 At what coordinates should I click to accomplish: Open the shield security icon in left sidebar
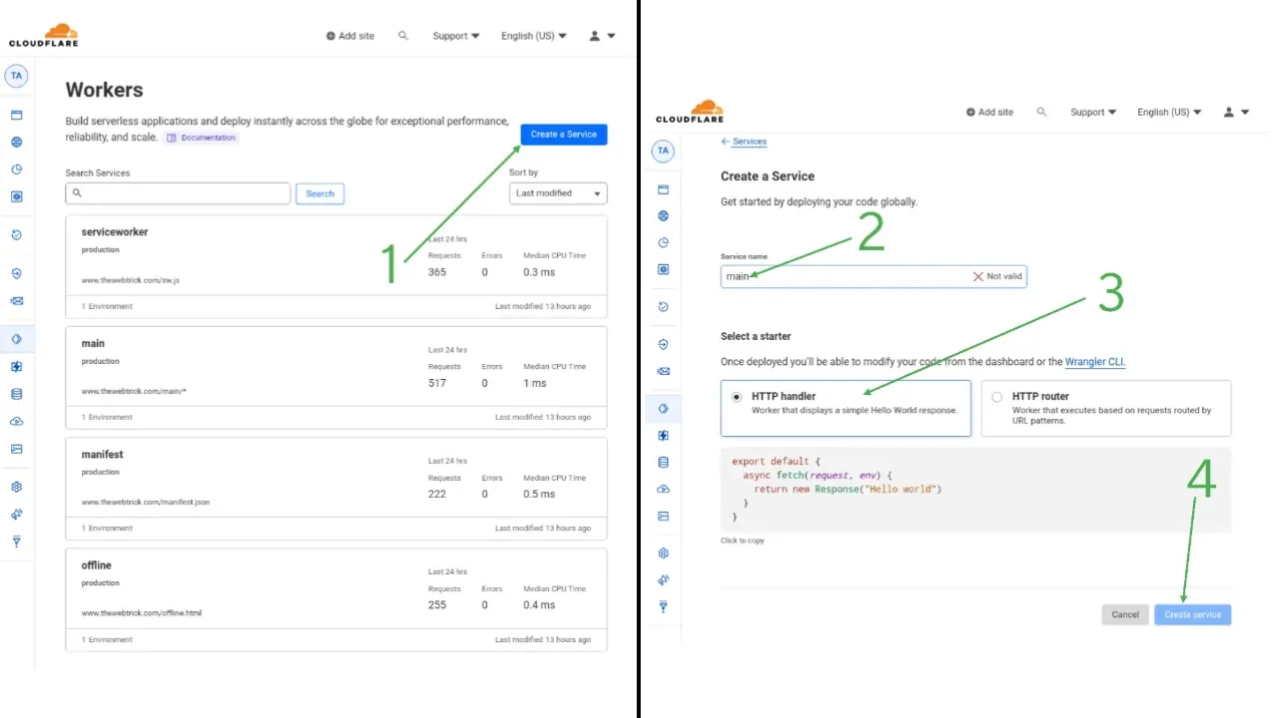[16, 273]
